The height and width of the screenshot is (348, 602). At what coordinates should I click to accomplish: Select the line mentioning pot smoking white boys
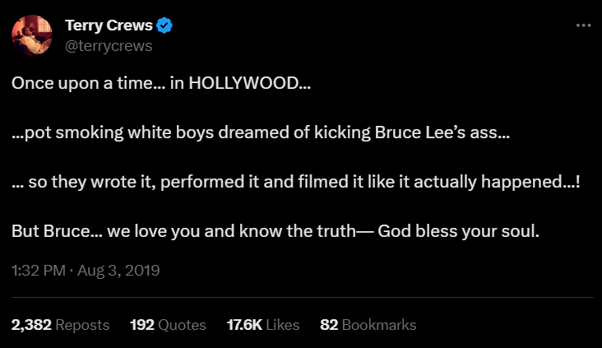(x=261, y=133)
